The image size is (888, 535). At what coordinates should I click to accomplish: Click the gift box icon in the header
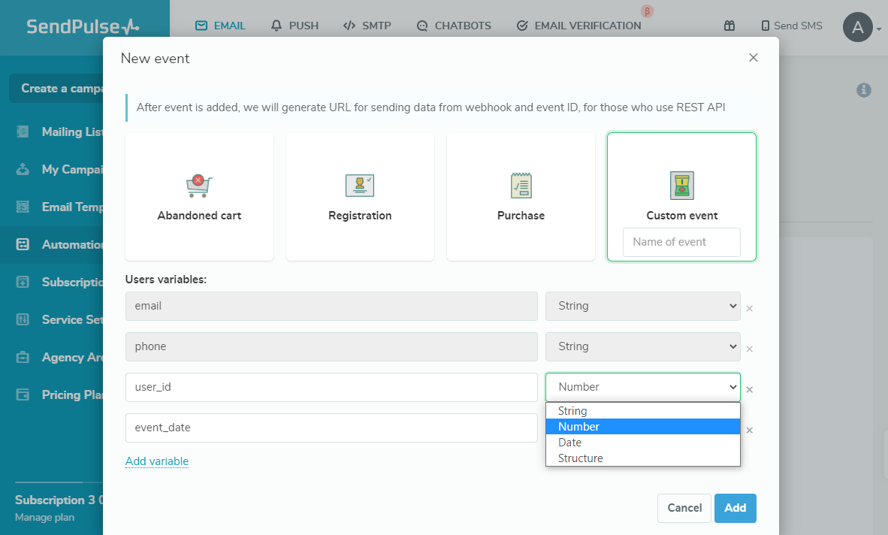(729, 26)
